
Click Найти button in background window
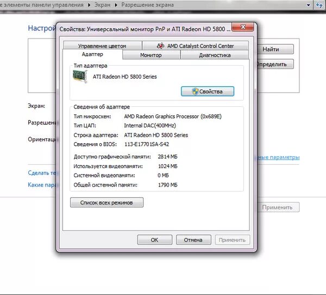tap(275, 49)
